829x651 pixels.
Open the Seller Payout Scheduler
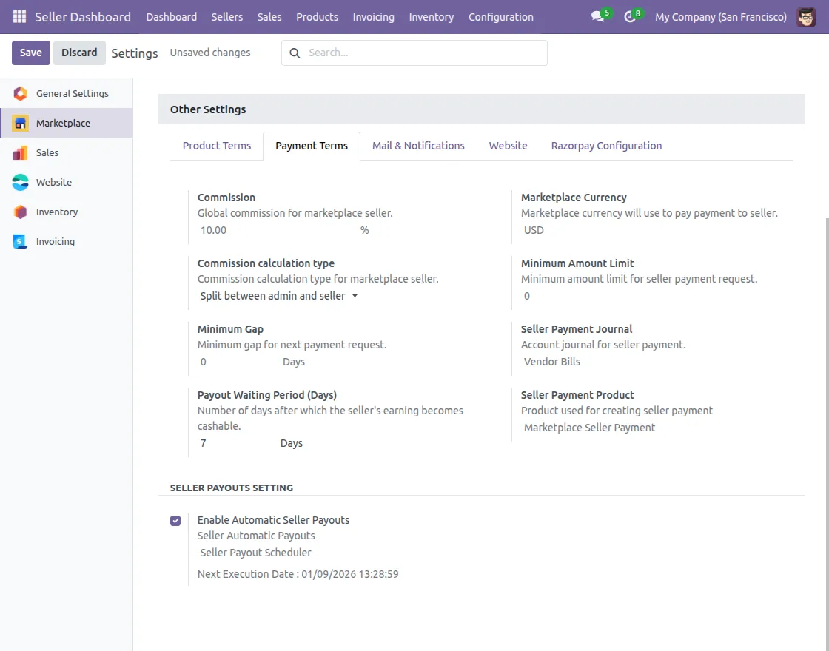point(255,552)
